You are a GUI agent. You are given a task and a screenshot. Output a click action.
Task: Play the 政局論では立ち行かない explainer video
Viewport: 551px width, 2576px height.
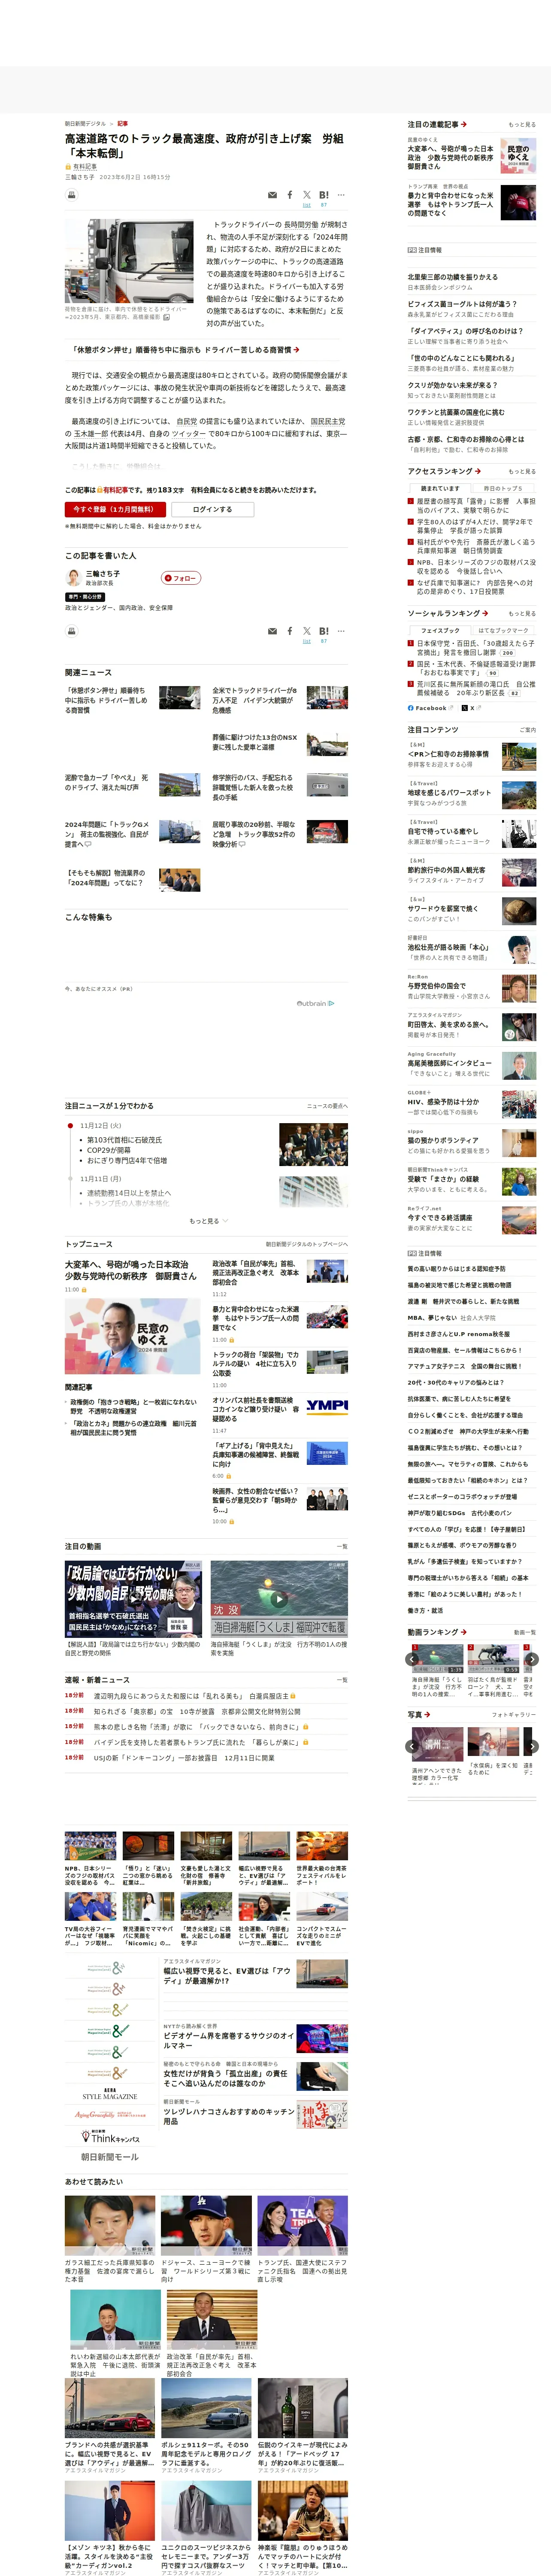tap(134, 1598)
